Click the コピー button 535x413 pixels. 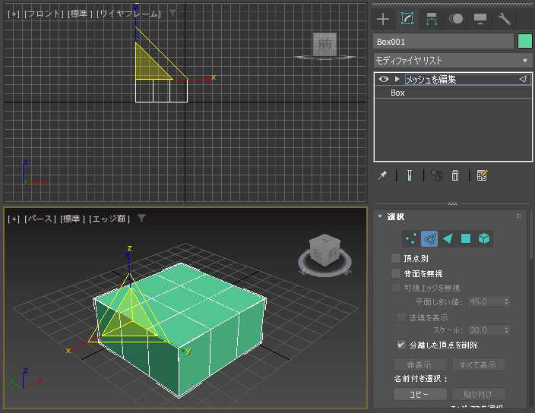[420, 394]
